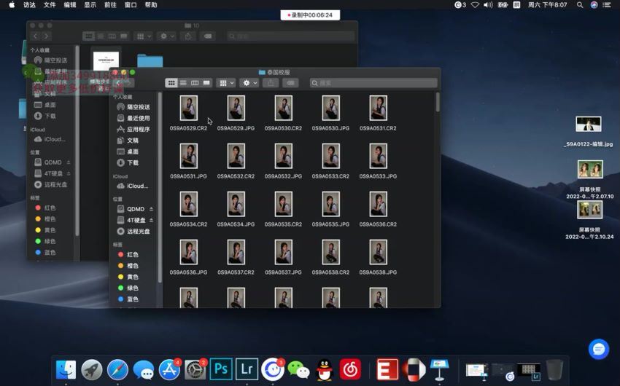Open QQ penguin app from Dock

click(x=325, y=369)
